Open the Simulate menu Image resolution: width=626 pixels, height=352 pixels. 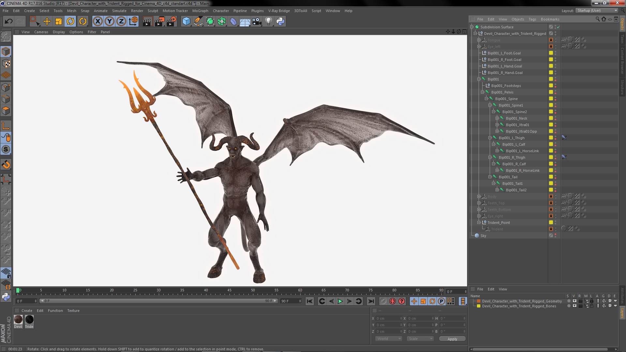coord(119,11)
